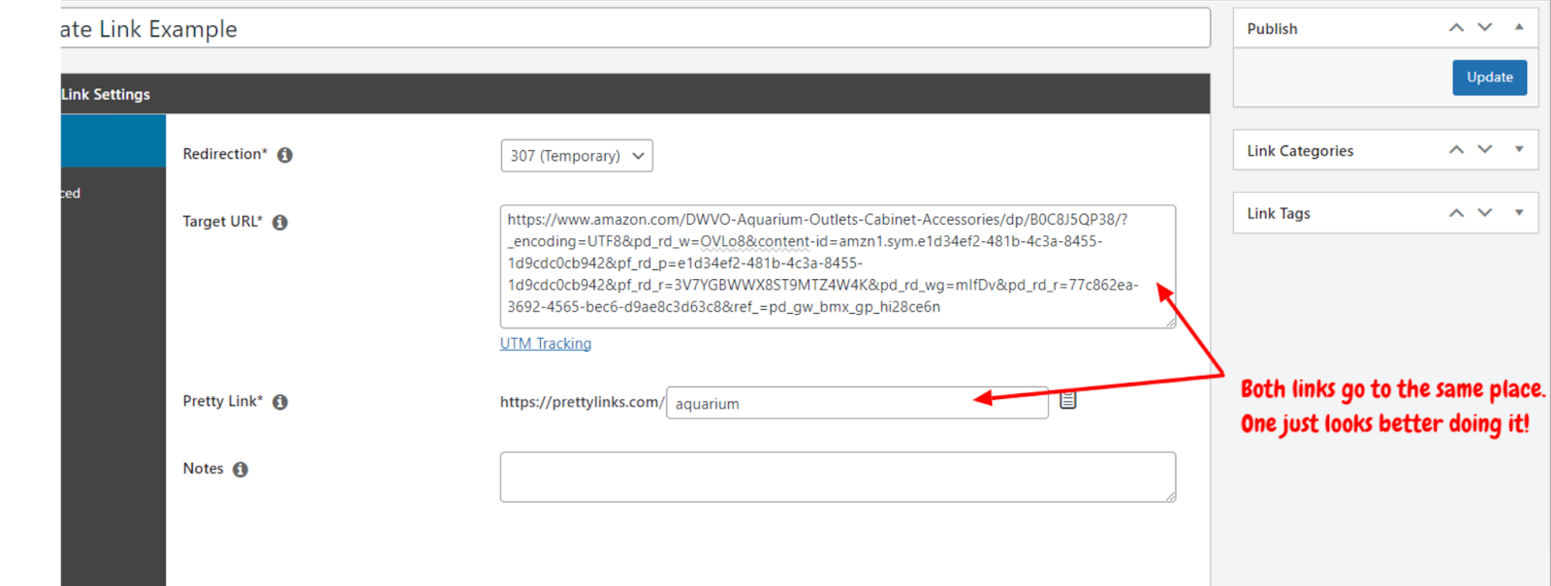
Task: Move Publish panel up
Action: point(1456,28)
